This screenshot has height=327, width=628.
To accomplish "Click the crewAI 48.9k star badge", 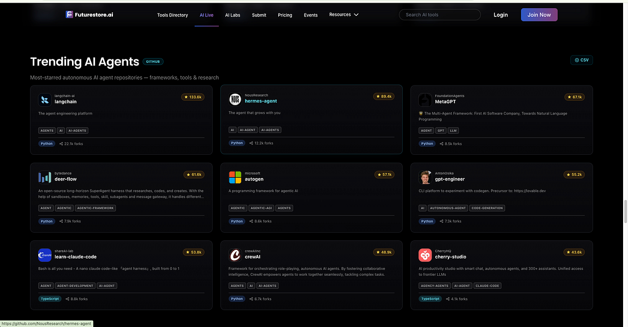I will point(384,252).
